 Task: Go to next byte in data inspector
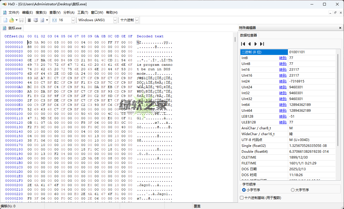click(x=255, y=44)
